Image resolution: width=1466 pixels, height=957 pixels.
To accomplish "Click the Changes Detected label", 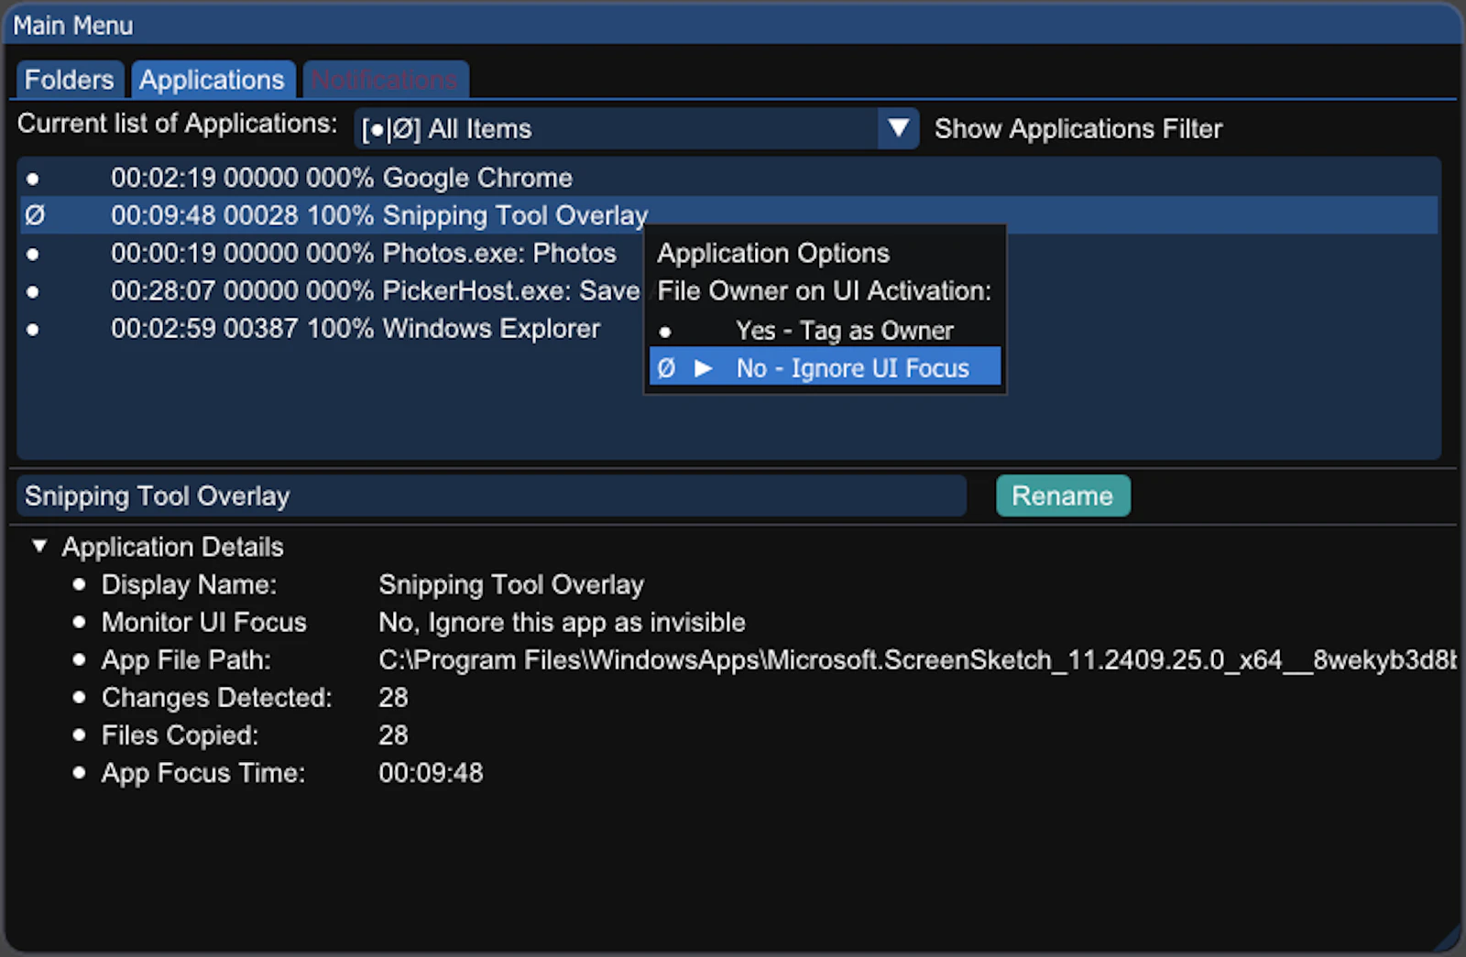I will click(216, 697).
